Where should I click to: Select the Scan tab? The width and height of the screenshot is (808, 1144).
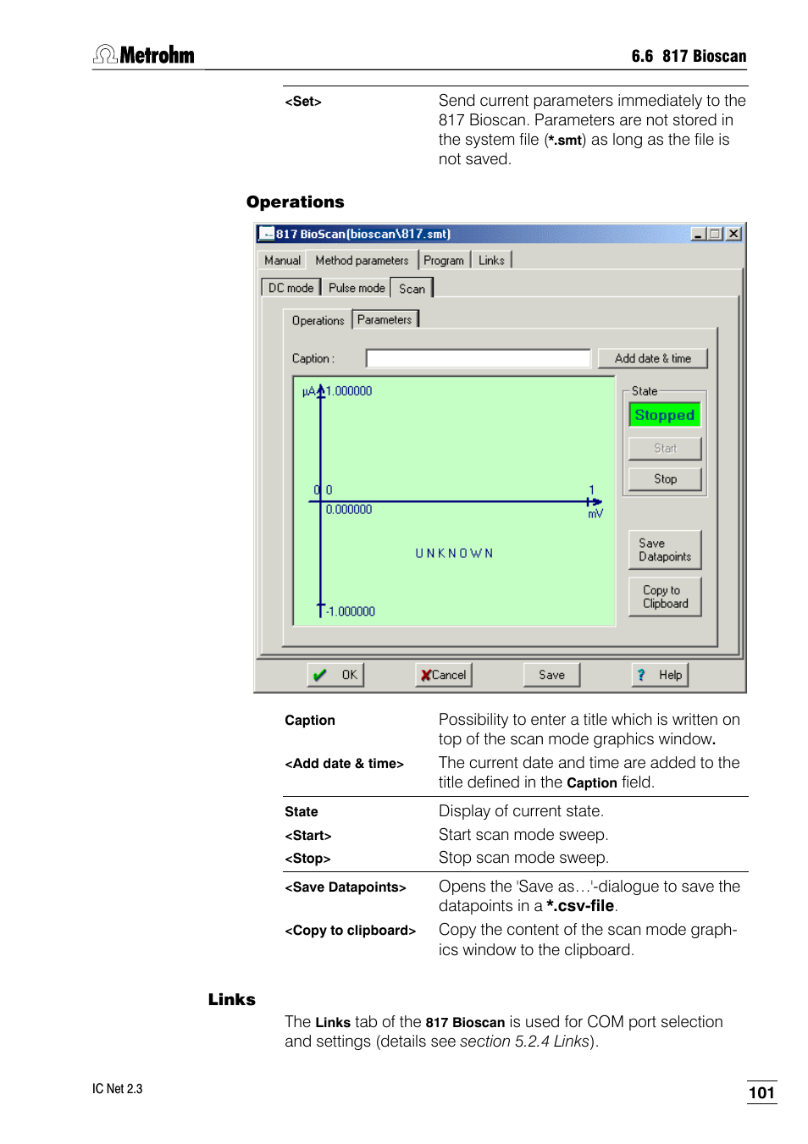pos(412,288)
